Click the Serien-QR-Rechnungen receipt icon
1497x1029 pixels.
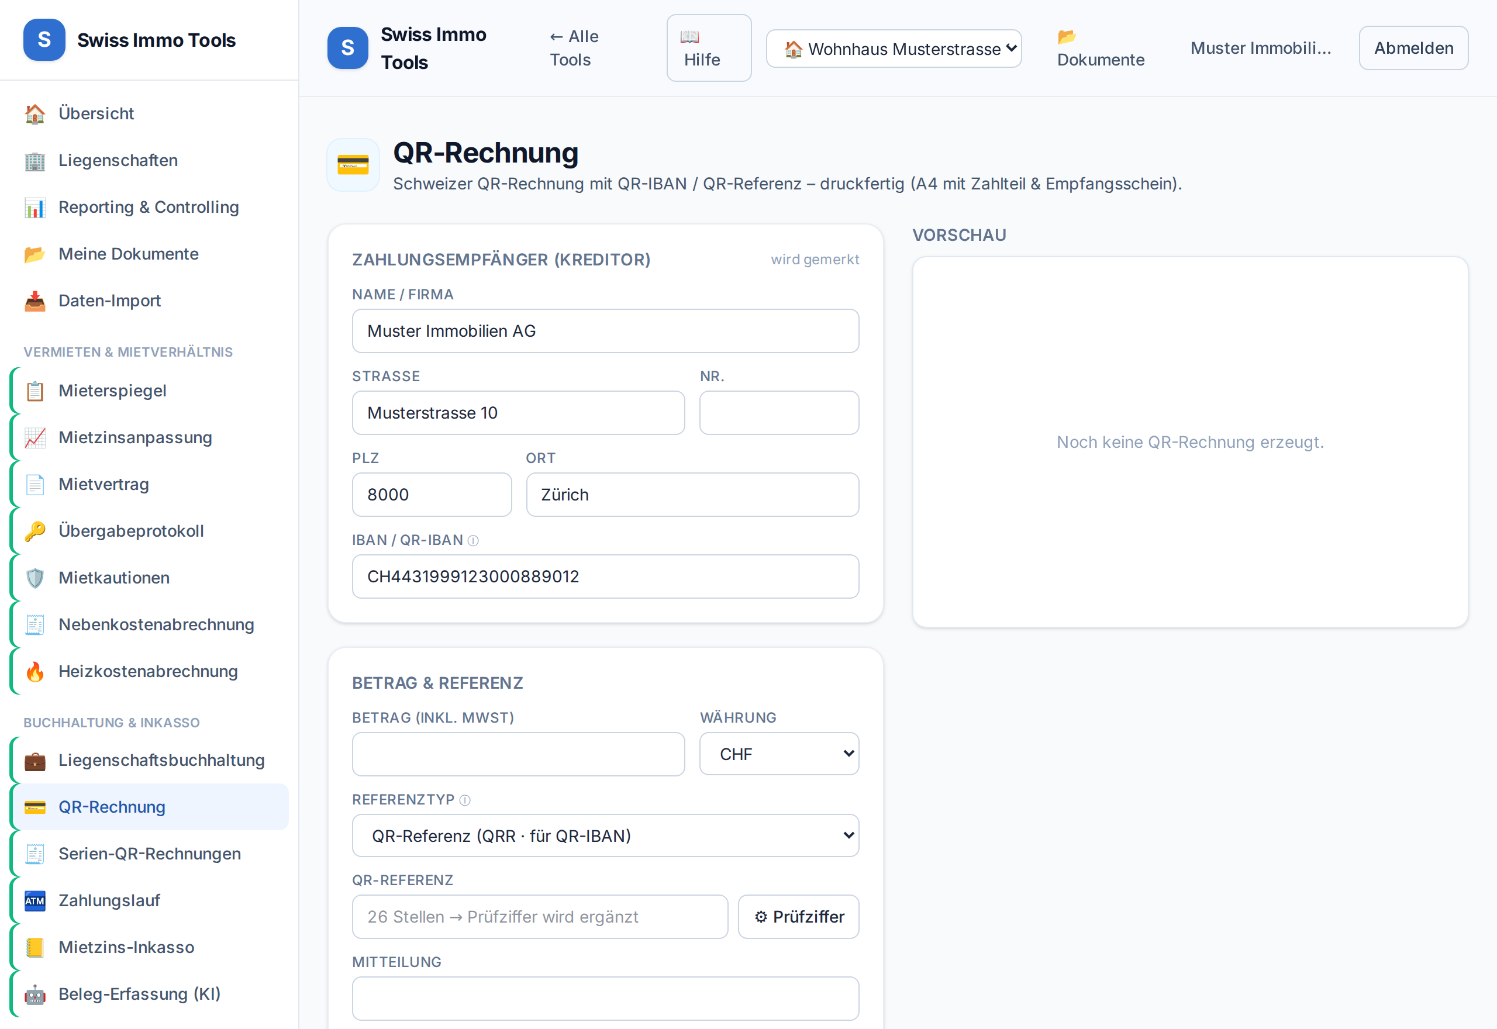point(35,854)
